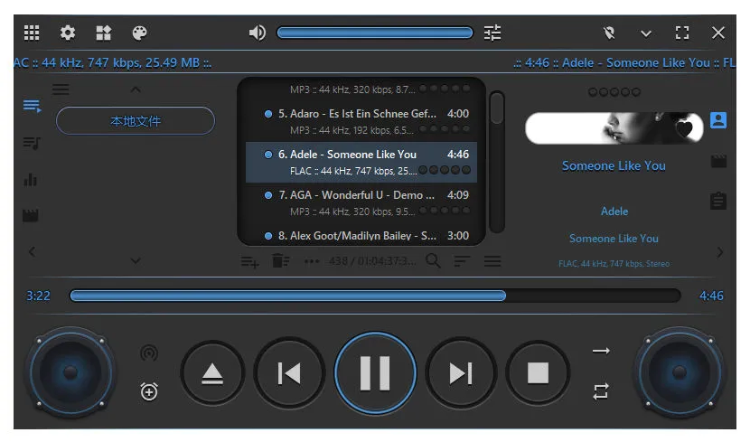Open the artist info person icon

[718, 120]
